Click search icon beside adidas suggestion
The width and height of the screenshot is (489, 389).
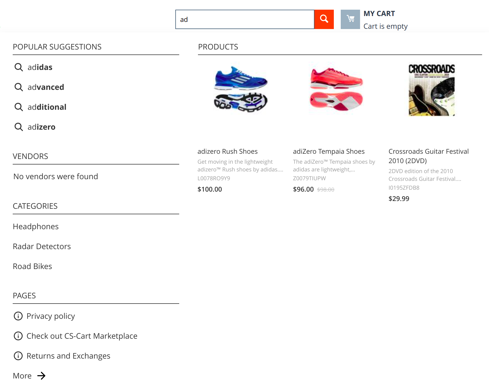click(x=19, y=67)
